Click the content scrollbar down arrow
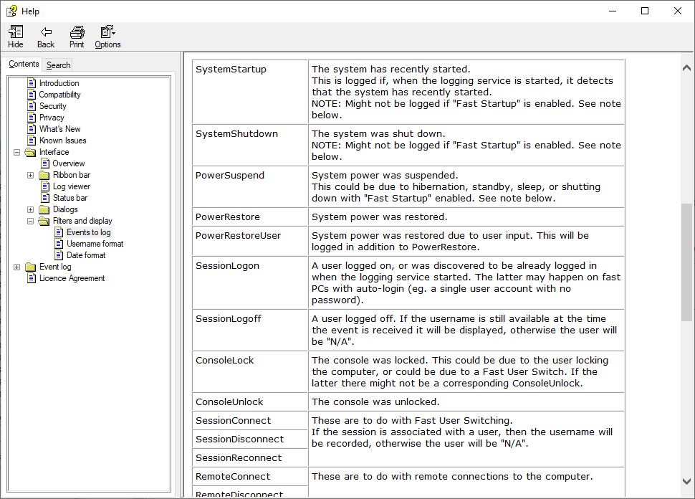The width and height of the screenshot is (695, 499). point(686,481)
